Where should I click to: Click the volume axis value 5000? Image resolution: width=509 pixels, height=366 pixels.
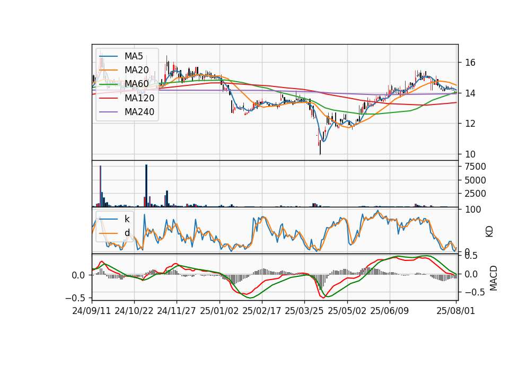pos(476,180)
